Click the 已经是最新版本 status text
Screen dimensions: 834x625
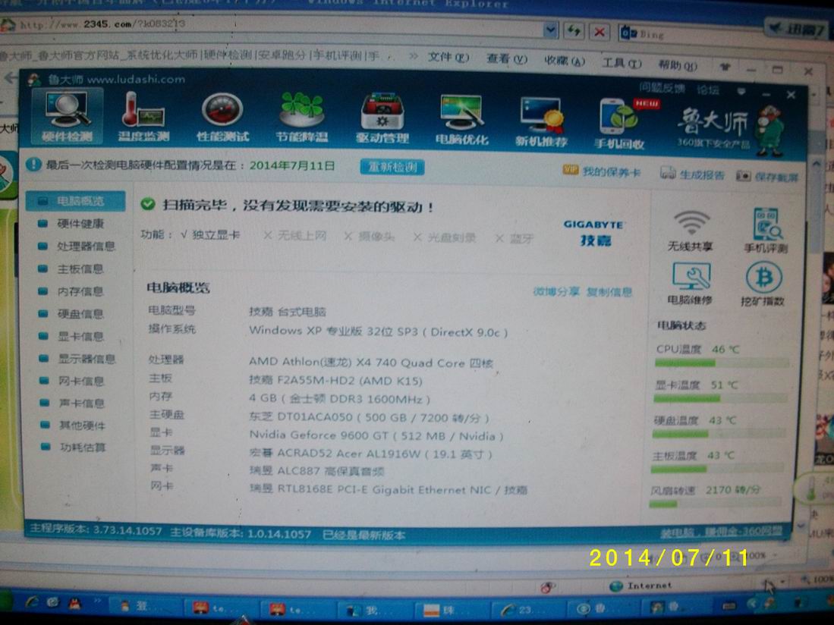(x=364, y=535)
